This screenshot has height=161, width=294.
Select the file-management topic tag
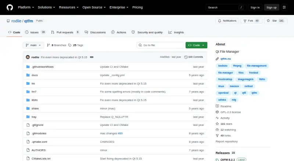pos(257,66)
